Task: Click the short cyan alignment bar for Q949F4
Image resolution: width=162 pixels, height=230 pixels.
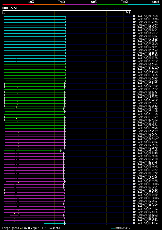Action: [54, 224]
